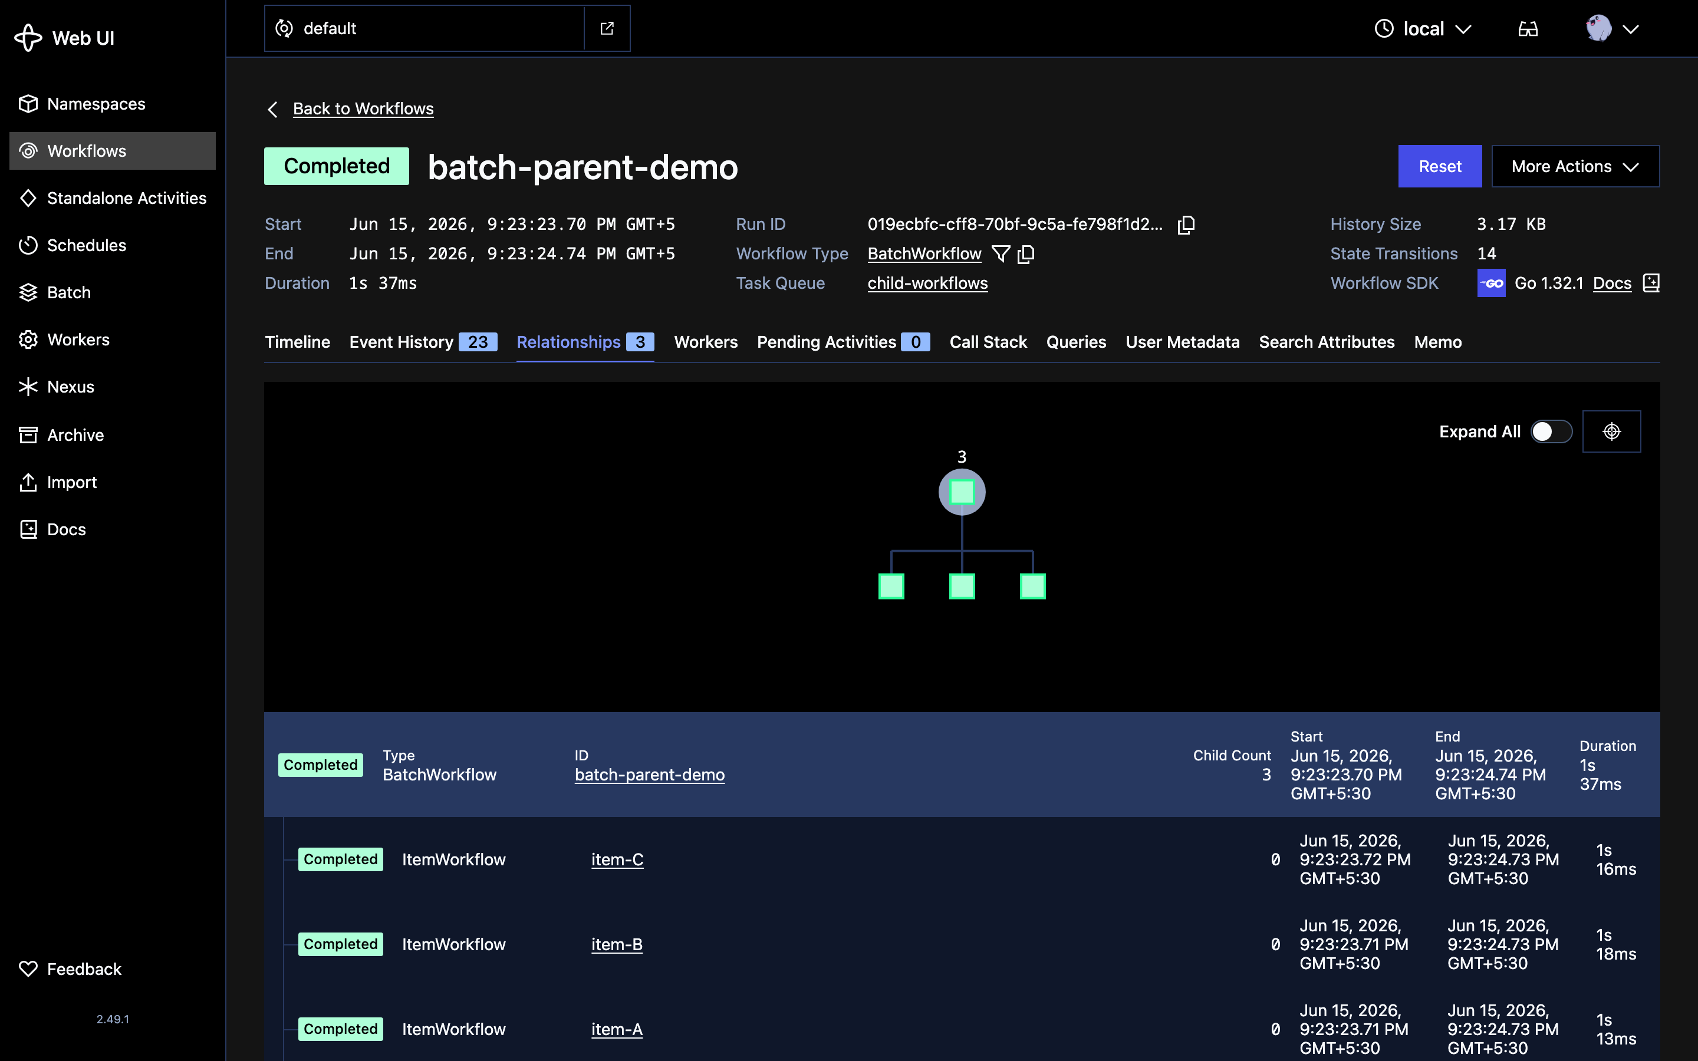Switch to the Pending Activities tab
Viewport: 1698px width, 1061px height.
click(x=843, y=342)
